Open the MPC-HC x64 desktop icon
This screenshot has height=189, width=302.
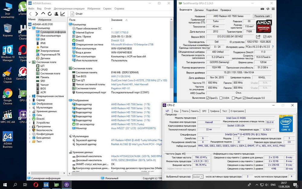tap(8, 117)
